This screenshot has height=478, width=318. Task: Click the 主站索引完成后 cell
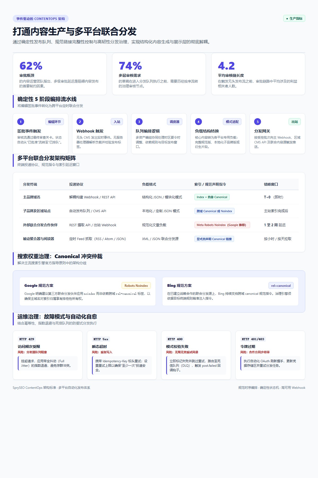point(276,211)
